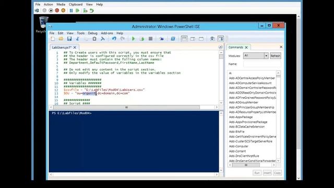Select Add-ADGroupMember command

(x=244, y=102)
